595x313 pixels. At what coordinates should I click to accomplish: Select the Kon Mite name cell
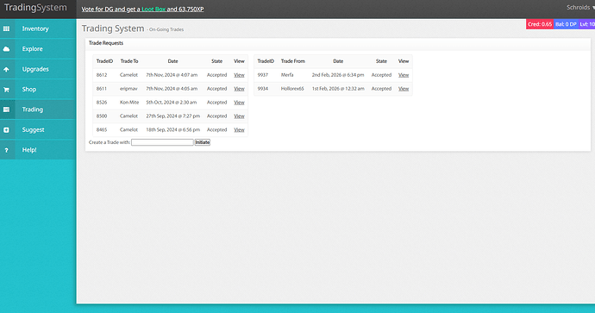click(x=129, y=103)
